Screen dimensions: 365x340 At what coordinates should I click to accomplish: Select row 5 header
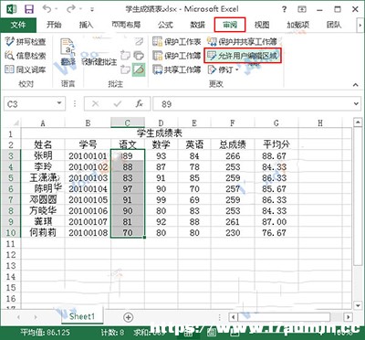click(x=11, y=178)
